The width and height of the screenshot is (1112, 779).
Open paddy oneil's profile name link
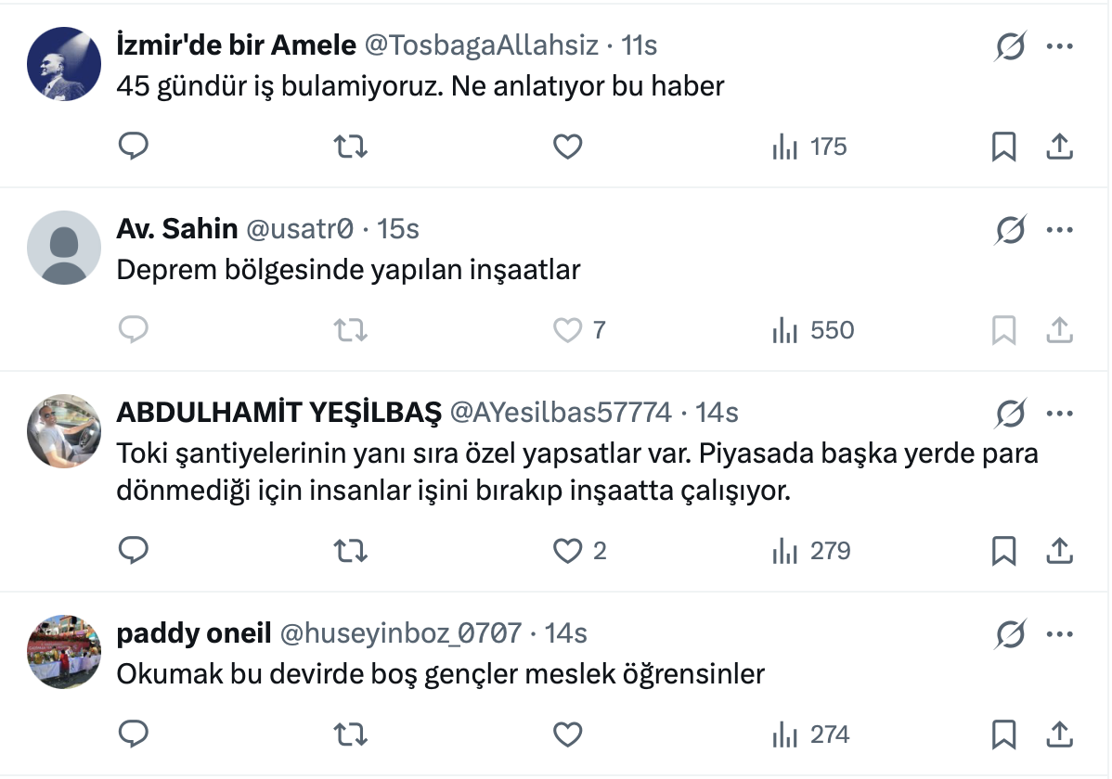click(193, 633)
